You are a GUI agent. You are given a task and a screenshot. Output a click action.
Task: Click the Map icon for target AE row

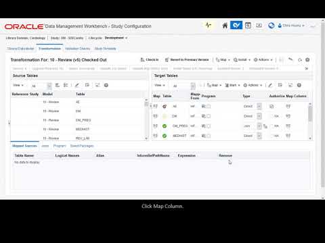pos(156,106)
